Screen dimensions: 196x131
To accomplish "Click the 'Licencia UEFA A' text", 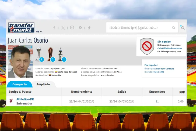I will pos(110,68).
